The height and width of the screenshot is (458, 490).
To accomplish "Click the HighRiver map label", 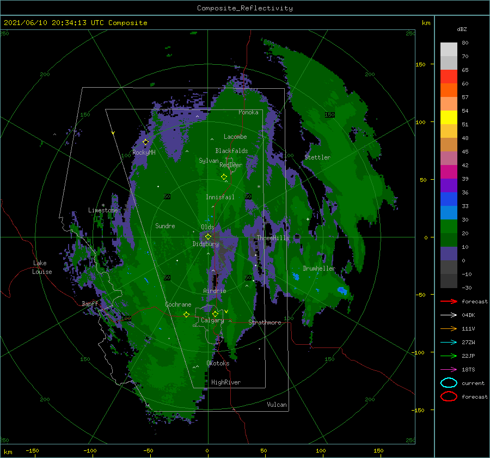I will (x=226, y=382).
